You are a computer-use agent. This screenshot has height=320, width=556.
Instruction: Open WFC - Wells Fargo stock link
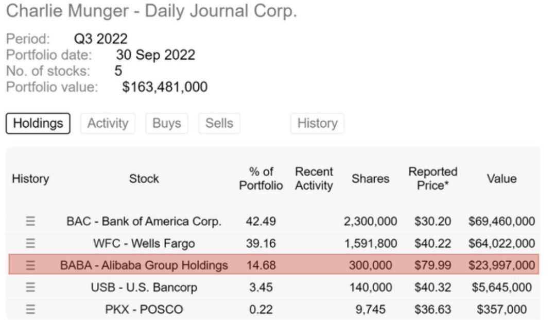click(144, 243)
